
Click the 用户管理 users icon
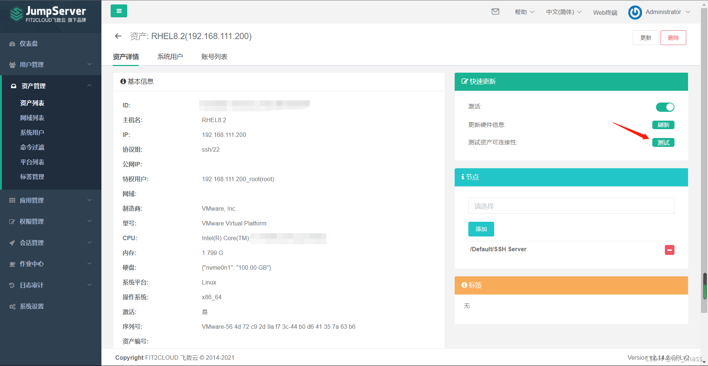click(12, 65)
